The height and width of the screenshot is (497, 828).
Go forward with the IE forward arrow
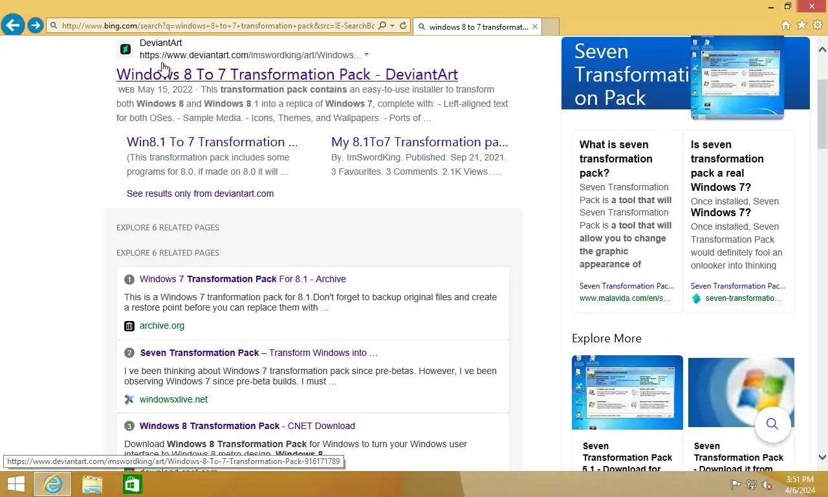tap(35, 25)
